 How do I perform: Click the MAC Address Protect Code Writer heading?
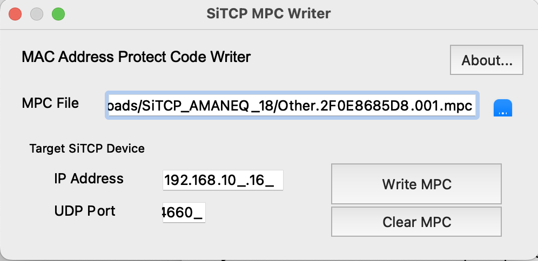[136, 56]
